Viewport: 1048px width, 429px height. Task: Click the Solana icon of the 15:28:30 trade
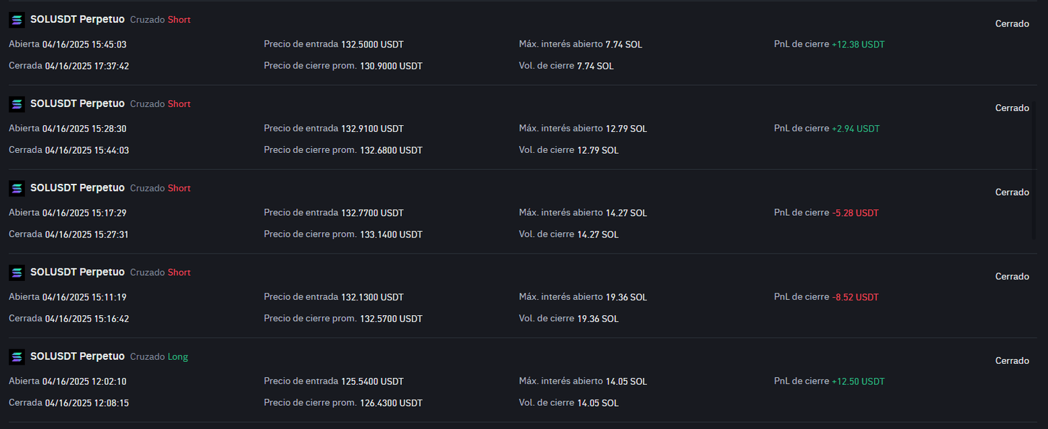(17, 104)
